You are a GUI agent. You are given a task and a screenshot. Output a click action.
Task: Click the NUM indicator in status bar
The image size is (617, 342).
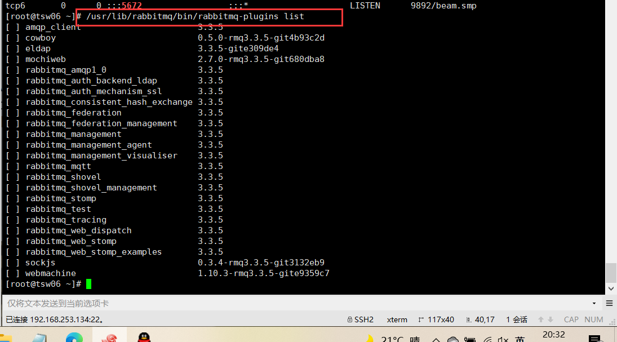[594, 319]
